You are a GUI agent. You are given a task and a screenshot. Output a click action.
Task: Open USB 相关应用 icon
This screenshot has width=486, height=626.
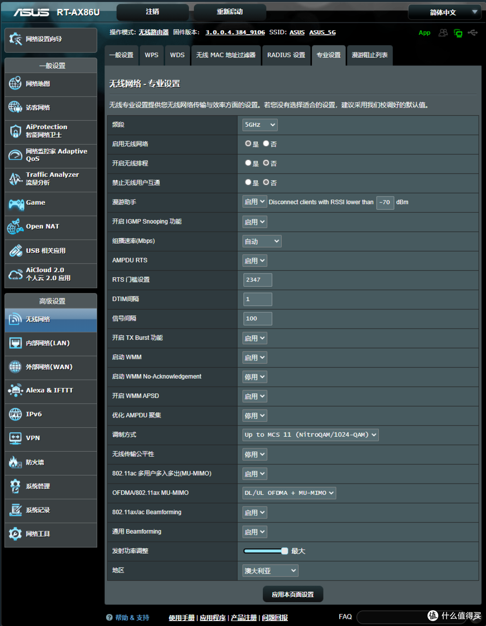pyautogui.click(x=15, y=251)
